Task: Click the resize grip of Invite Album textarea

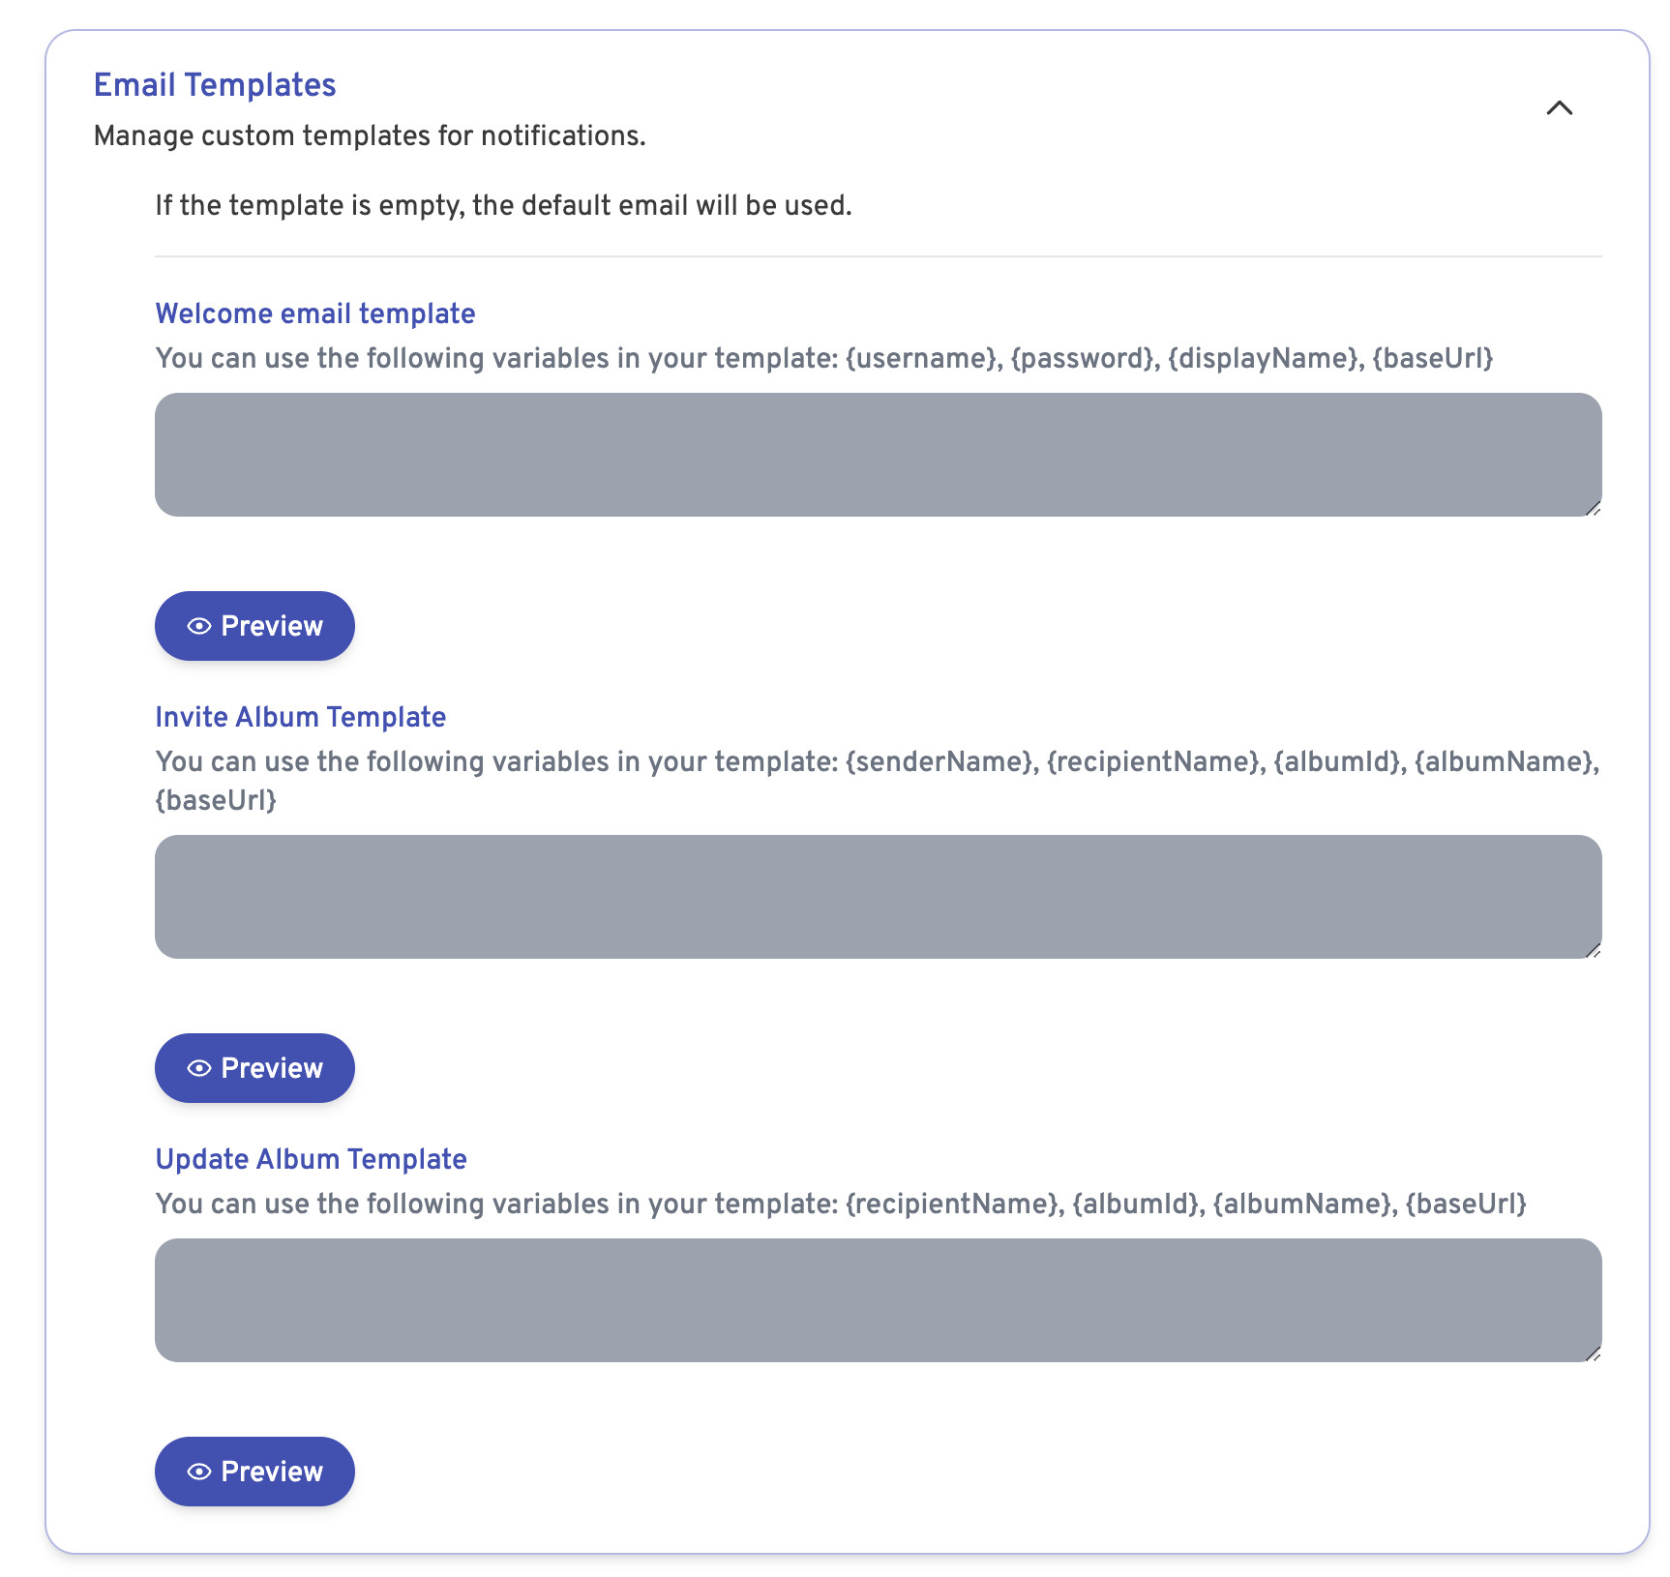Action: pos(1593,950)
